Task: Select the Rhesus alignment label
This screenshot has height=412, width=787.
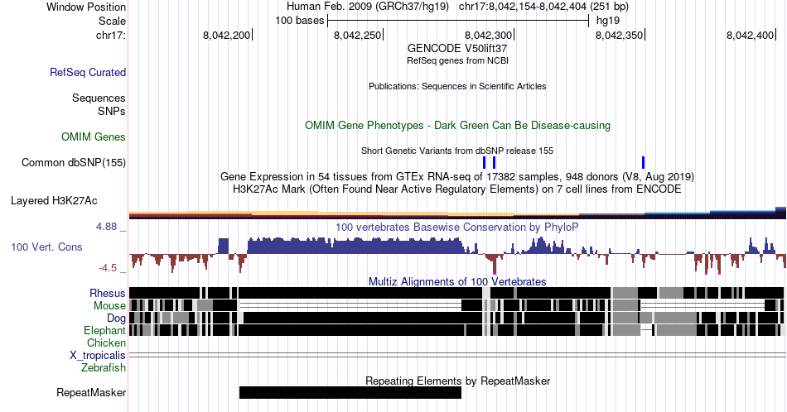Action: click(108, 293)
